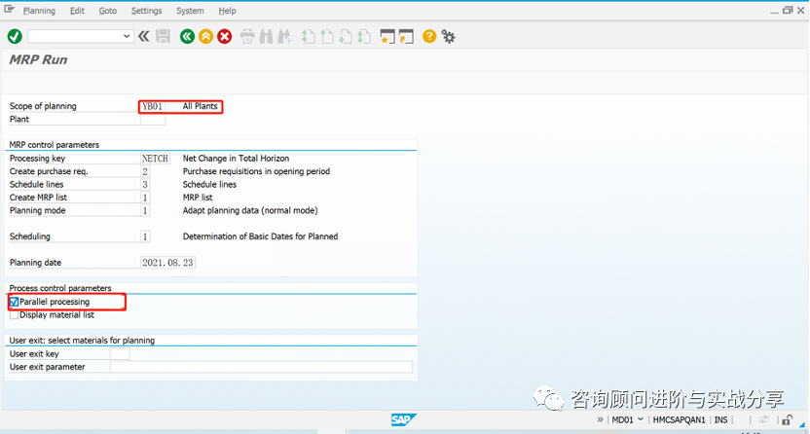Click the Next Page icon
Image resolution: width=810 pixels, height=434 pixels.
(346, 37)
